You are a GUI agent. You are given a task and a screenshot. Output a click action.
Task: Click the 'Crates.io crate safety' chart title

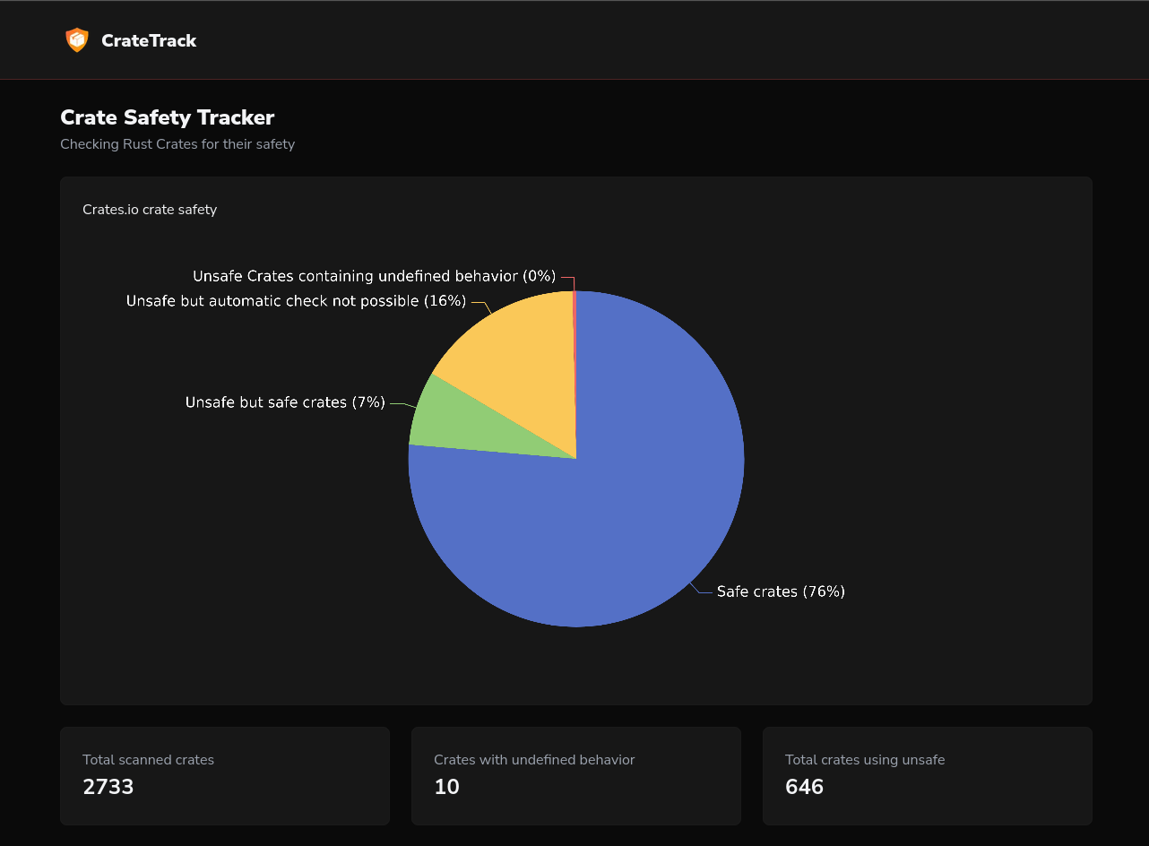click(150, 210)
